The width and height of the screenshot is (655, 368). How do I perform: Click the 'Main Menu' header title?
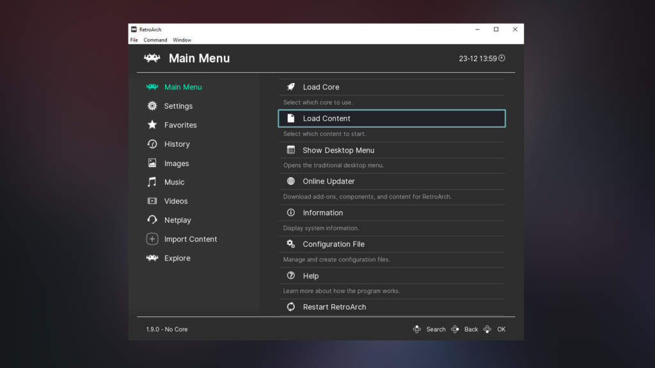tap(200, 58)
